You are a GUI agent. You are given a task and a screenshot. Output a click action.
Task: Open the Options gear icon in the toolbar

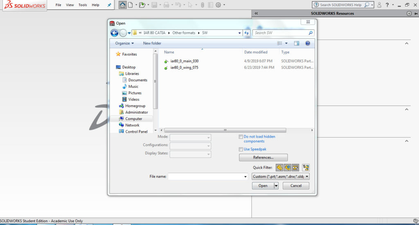point(219,5)
